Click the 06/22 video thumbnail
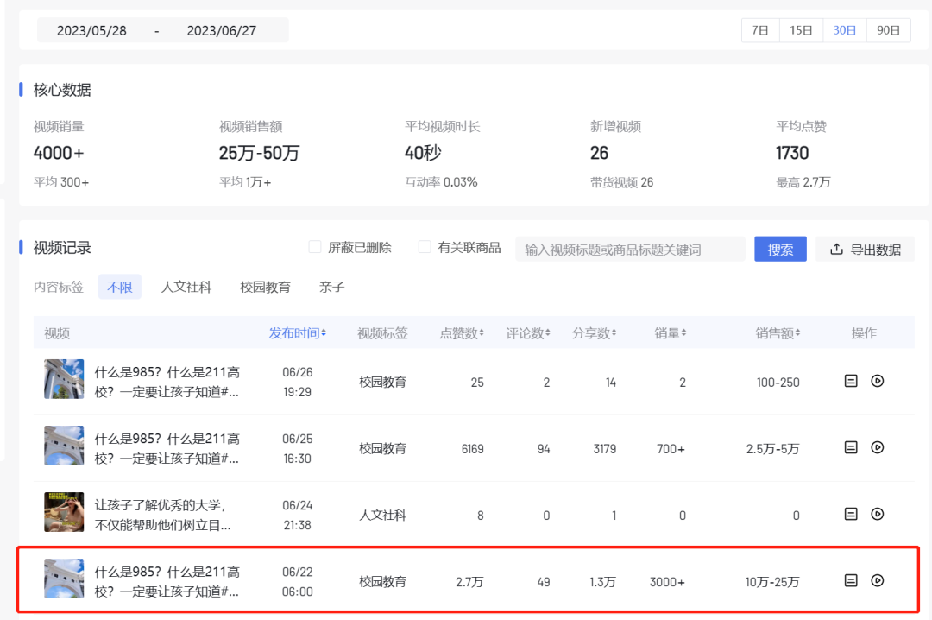Image resolution: width=932 pixels, height=620 pixels. [x=64, y=581]
